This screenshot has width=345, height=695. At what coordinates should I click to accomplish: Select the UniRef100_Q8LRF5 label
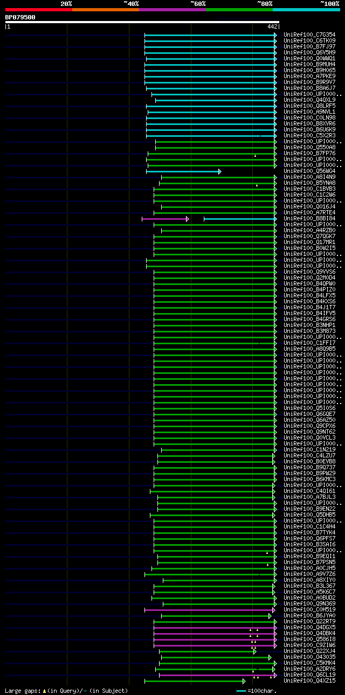pos(309,106)
